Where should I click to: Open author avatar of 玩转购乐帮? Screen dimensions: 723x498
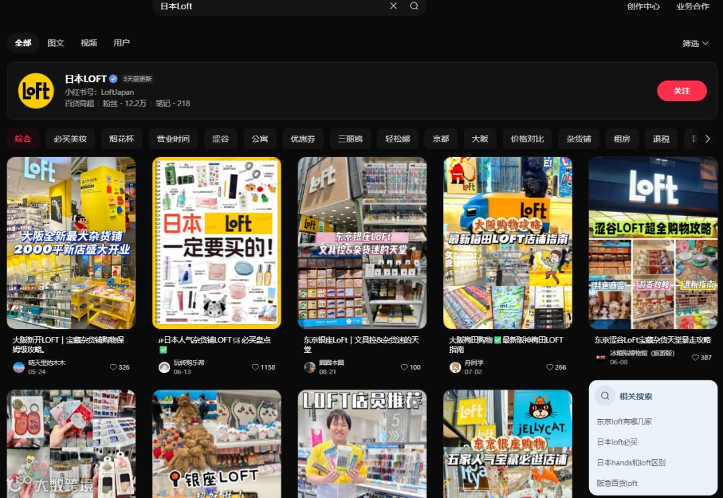pos(164,367)
